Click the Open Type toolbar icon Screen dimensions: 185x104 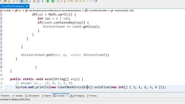click(x=5, y=1)
